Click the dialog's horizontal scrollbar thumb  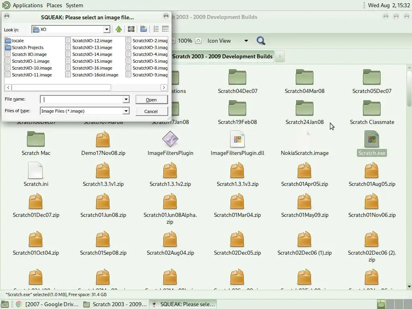click(x=61, y=87)
